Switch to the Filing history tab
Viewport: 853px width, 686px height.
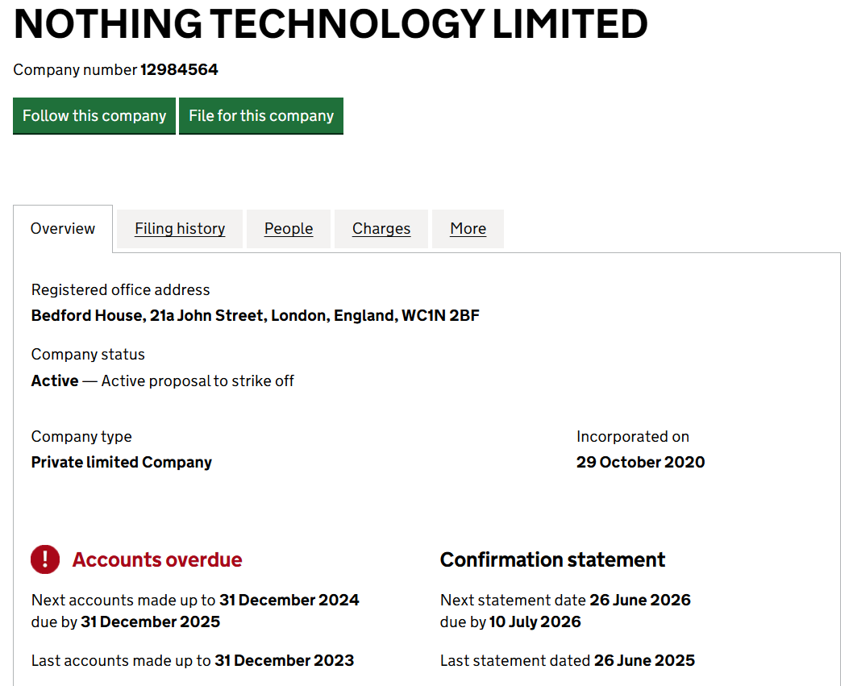pyautogui.click(x=179, y=229)
